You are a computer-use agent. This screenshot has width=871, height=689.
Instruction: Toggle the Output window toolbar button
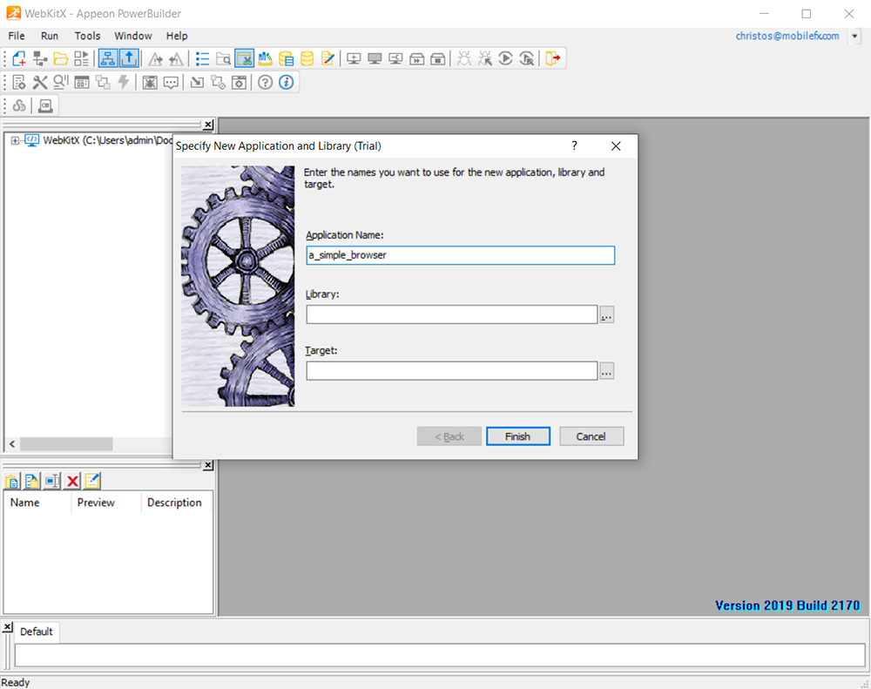point(129,58)
